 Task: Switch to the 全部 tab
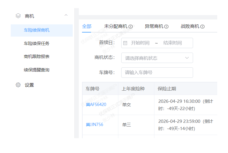click(x=87, y=26)
